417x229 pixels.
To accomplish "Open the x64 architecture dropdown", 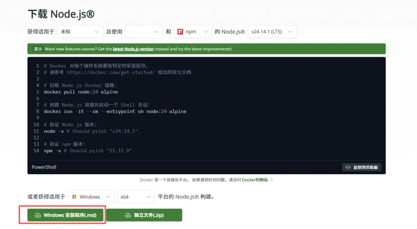I will pos(136,197).
